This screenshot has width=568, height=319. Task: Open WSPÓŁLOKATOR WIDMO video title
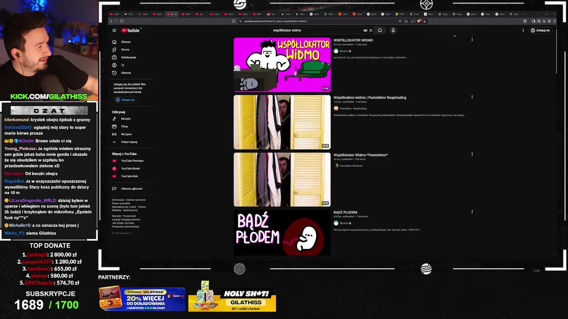[353, 40]
